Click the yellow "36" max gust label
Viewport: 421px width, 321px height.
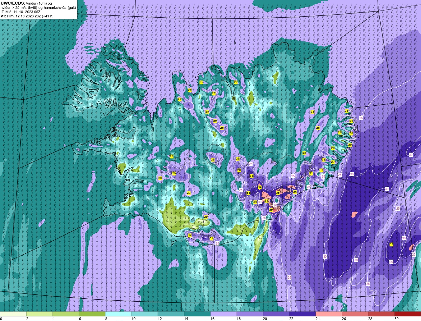(x=295, y=192)
